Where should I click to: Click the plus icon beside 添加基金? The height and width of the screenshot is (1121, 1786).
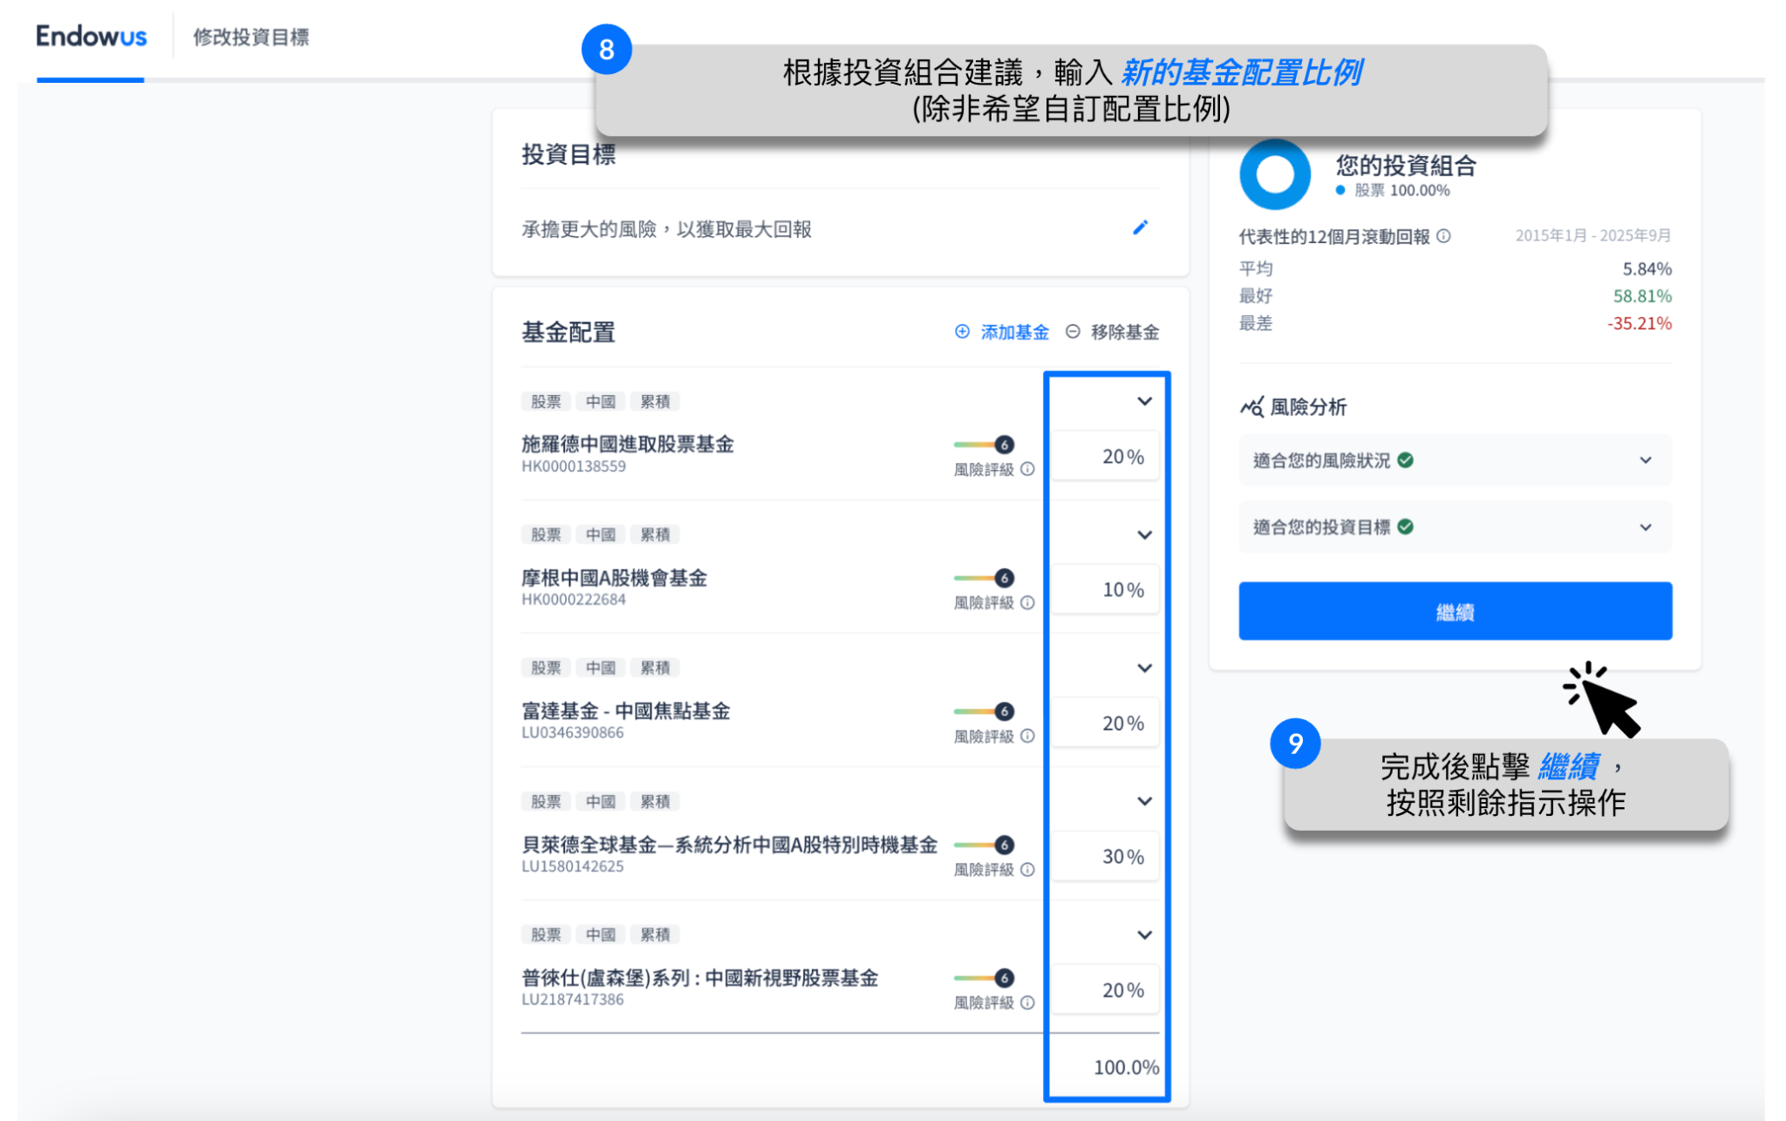coord(962,331)
